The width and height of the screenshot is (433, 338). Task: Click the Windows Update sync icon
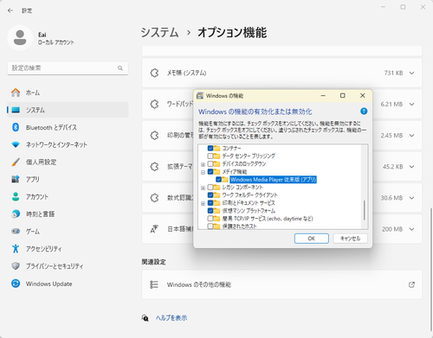(16, 284)
